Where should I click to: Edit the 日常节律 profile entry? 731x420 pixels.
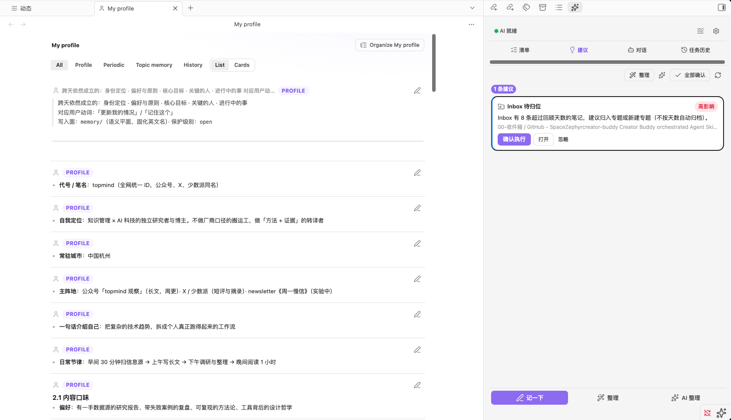point(417,350)
